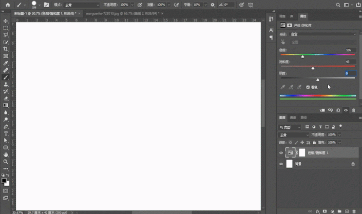The height and width of the screenshot is (214, 362).
Task: Select the Eyedropper tool in toolbar
Action: click(6, 63)
